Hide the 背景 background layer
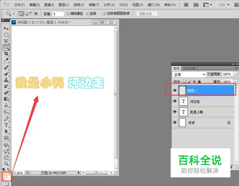This screenshot has height=186, width=239. pyautogui.click(x=175, y=122)
